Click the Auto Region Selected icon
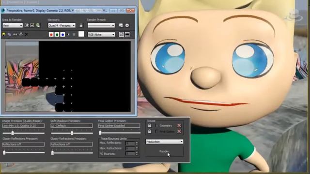310x174 pixels. click(x=32, y=25)
